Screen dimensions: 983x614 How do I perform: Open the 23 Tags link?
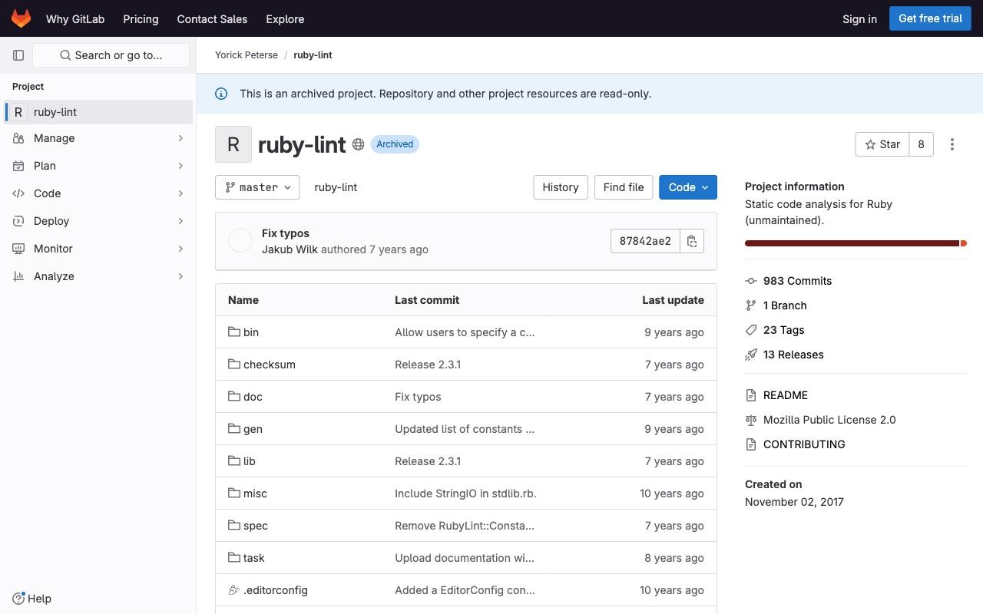783,330
